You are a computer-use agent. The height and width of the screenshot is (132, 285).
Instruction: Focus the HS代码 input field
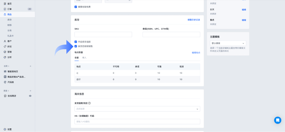pos(137,122)
